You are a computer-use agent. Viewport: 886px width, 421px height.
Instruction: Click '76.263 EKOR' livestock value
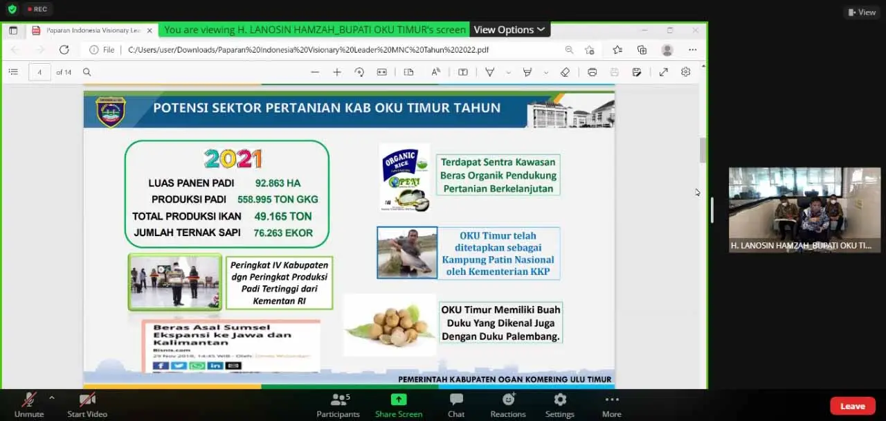click(x=283, y=233)
